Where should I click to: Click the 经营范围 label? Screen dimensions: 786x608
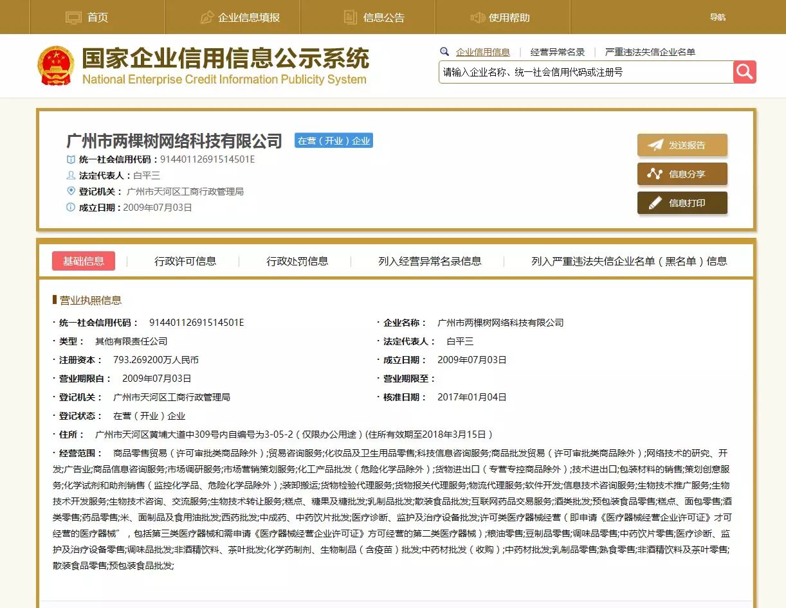tap(81, 453)
